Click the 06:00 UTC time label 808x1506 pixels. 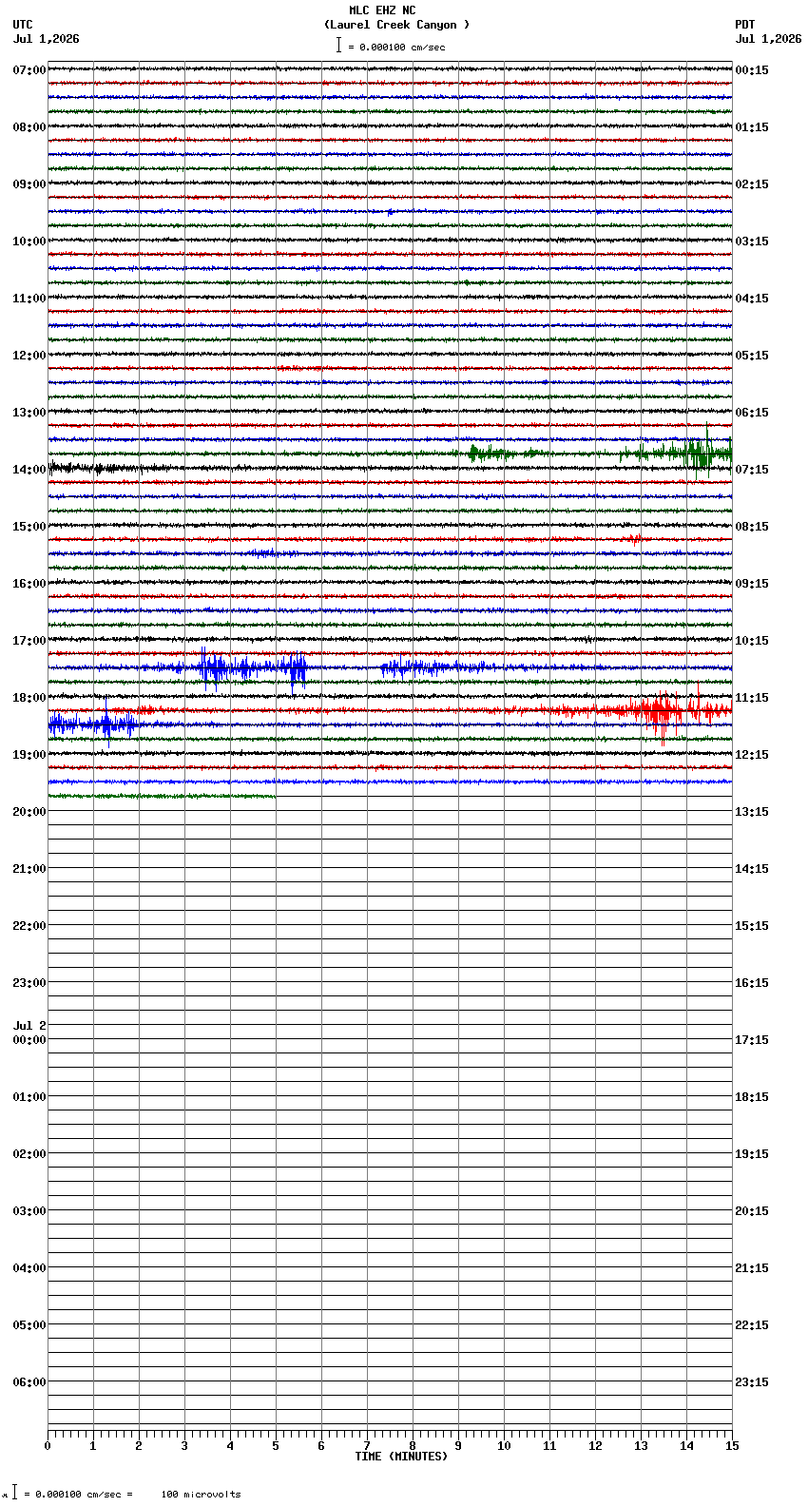point(29,1382)
